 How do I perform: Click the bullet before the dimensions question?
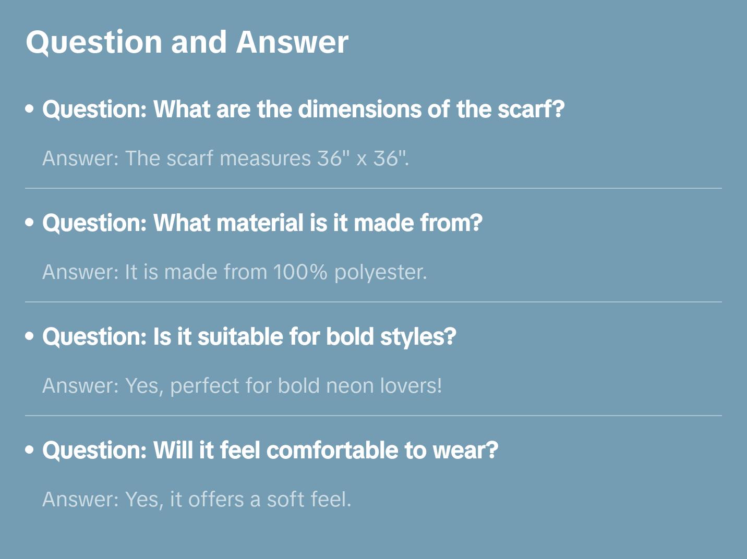(x=30, y=110)
